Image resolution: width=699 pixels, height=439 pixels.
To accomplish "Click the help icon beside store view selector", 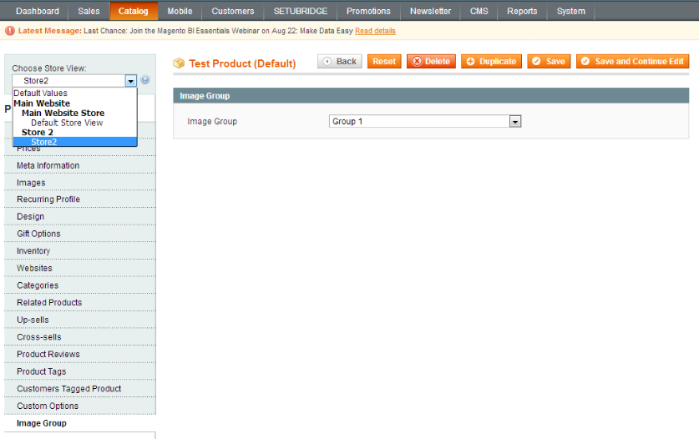I will pos(145,80).
